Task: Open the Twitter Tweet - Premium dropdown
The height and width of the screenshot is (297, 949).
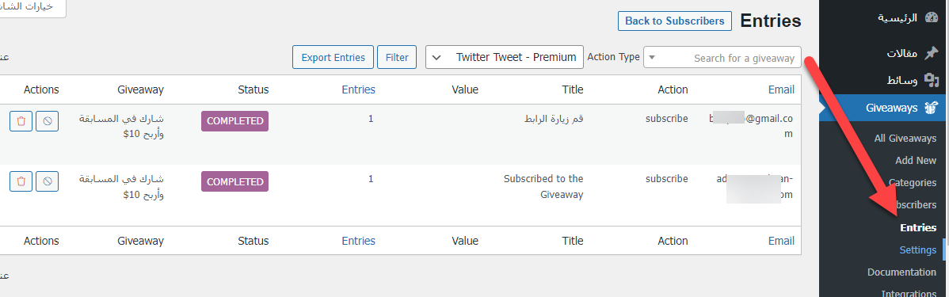Action: click(x=505, y=58)
